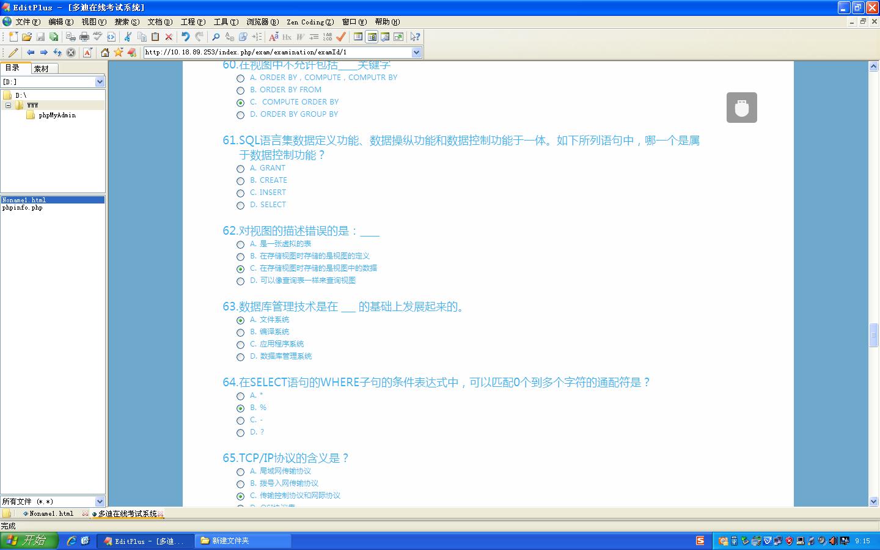Open the 所有文件 (*.*) filter dropdown
The width and height of the screenshot is (880, 550).
click(x=100, y=502)
